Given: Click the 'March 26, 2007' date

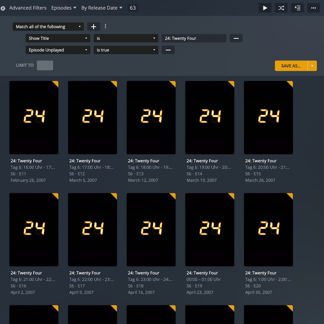Looking at the screenshot, I should [x=260, y=180].
